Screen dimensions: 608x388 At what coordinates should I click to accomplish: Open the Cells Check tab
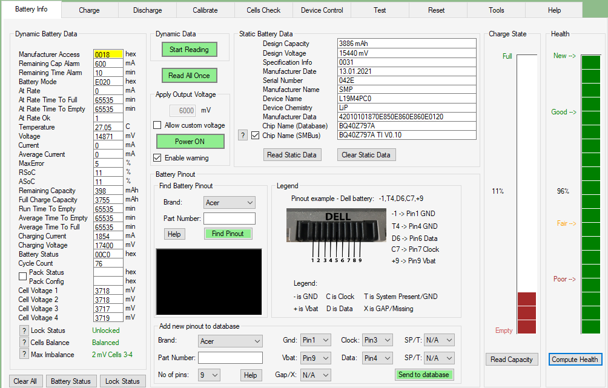point(263,10)
